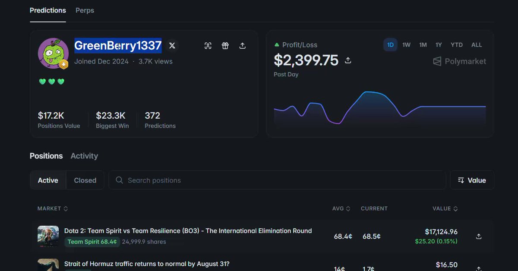Share the Profit/Loss amount icon
Viewport: 518px width, 271px height.
[348, 60]
